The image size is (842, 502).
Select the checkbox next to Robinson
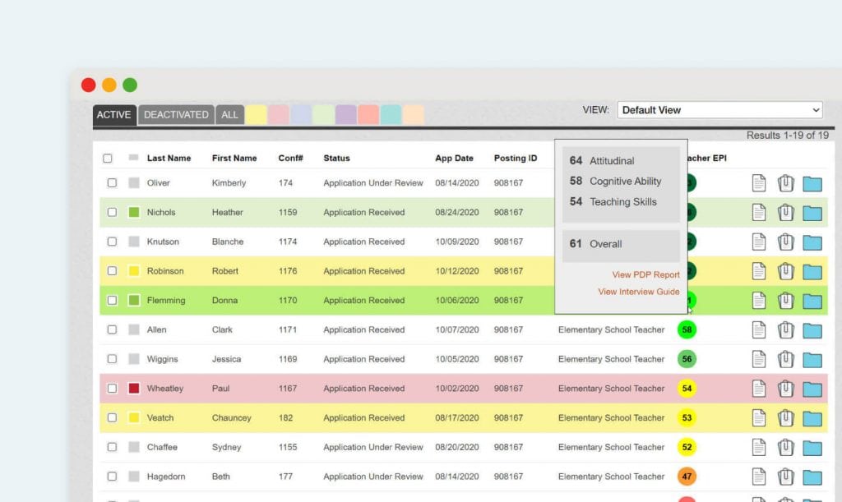pos(112,270)
